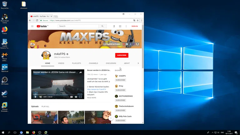Share the featured video via arrow icon
This screenshot has width=240, height=135.
80,72
